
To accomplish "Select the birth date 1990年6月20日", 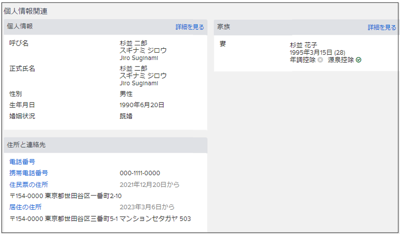I will pyautogui.click(x=142, y=105).
